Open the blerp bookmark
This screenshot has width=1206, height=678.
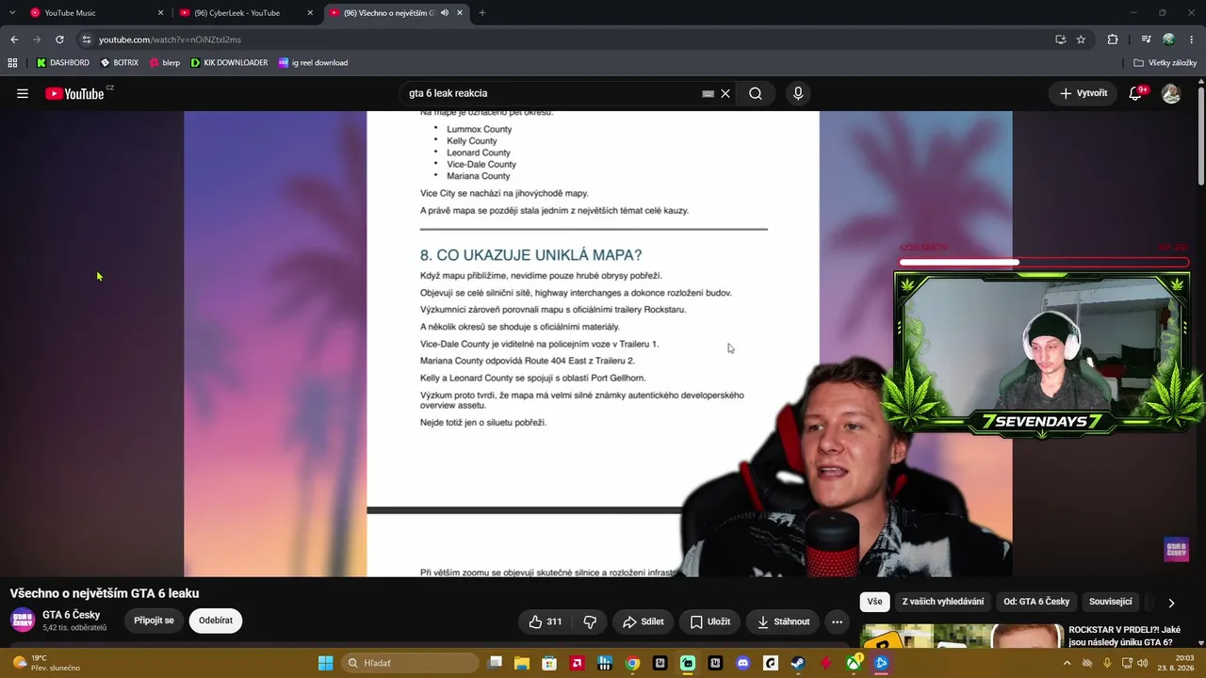tap(164, 63)
